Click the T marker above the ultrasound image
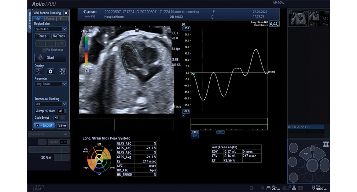The width and height of the screenshot is (357, 192). [x=137, y=30]
